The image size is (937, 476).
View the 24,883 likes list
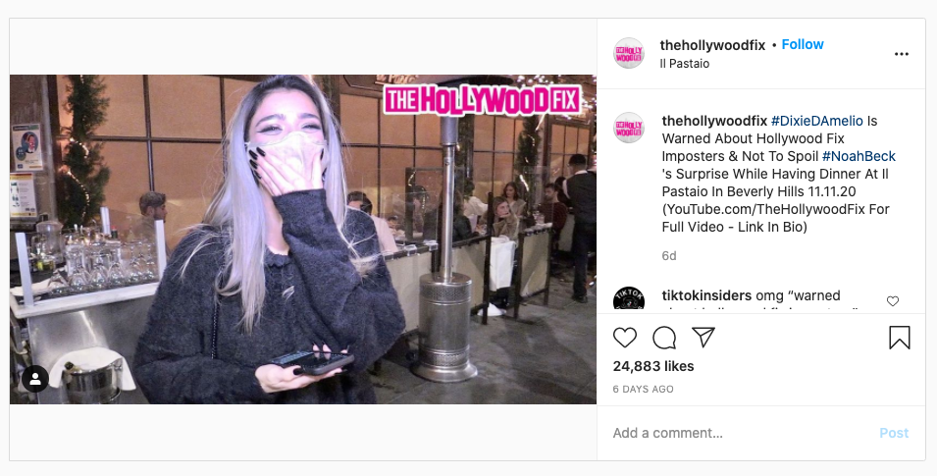tap(653, 366)
